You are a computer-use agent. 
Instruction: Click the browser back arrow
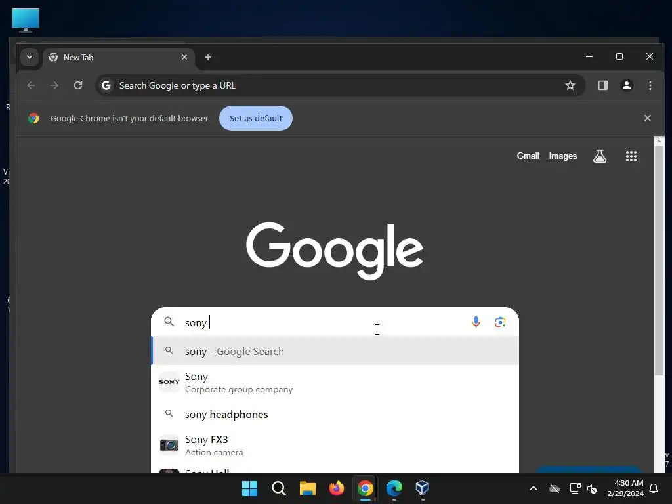(x=31, y=85)
